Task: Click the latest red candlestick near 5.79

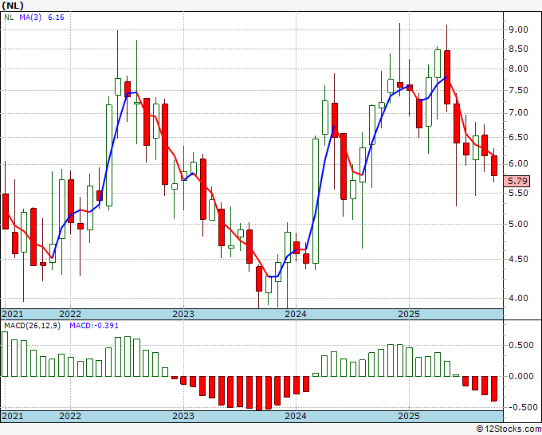Action: [x=494, y=166]
